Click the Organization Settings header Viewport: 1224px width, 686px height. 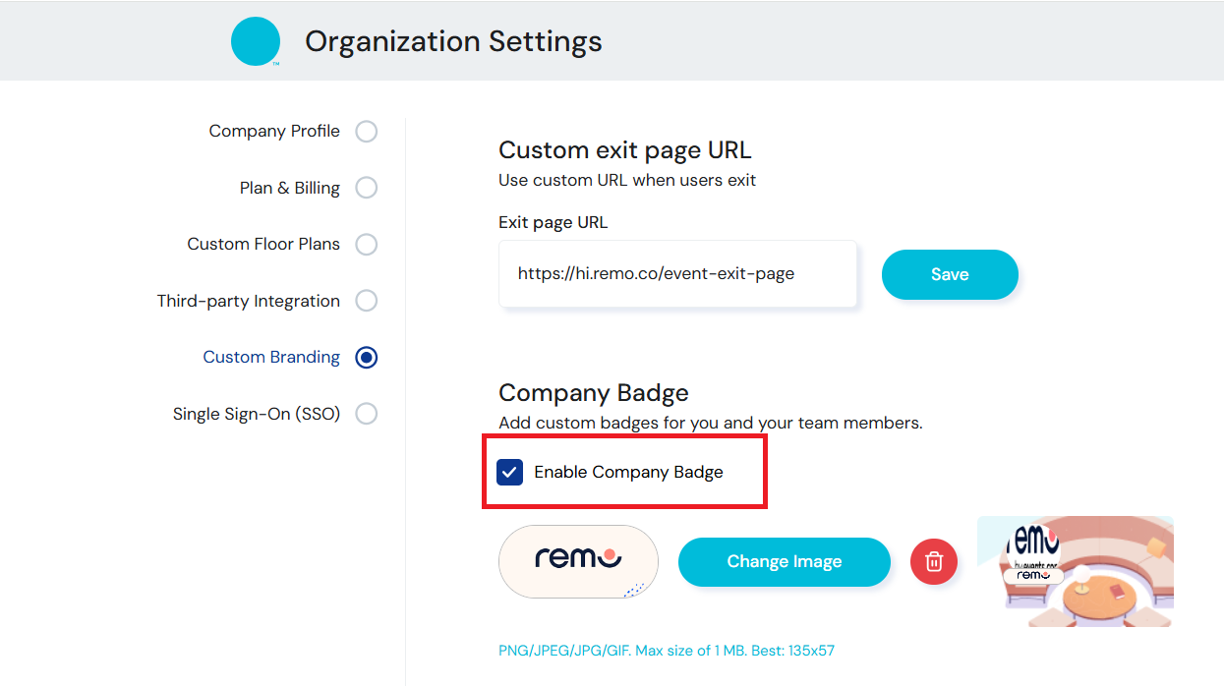point(453,41)
